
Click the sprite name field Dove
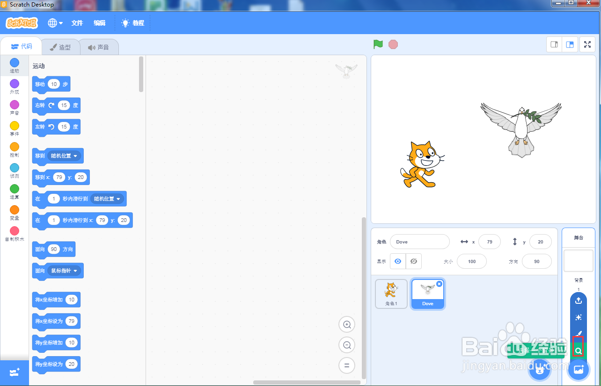[x=419, y=242]
